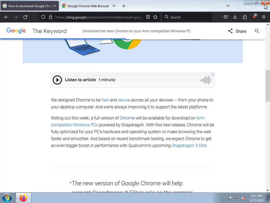Click the article title in sticky header
The width and height of the screenshot is (270, 203).
point(137,31)
